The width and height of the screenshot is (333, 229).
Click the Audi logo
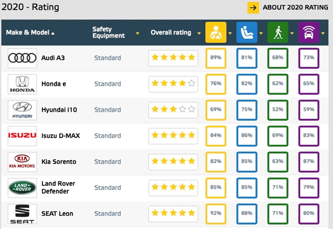22,58
